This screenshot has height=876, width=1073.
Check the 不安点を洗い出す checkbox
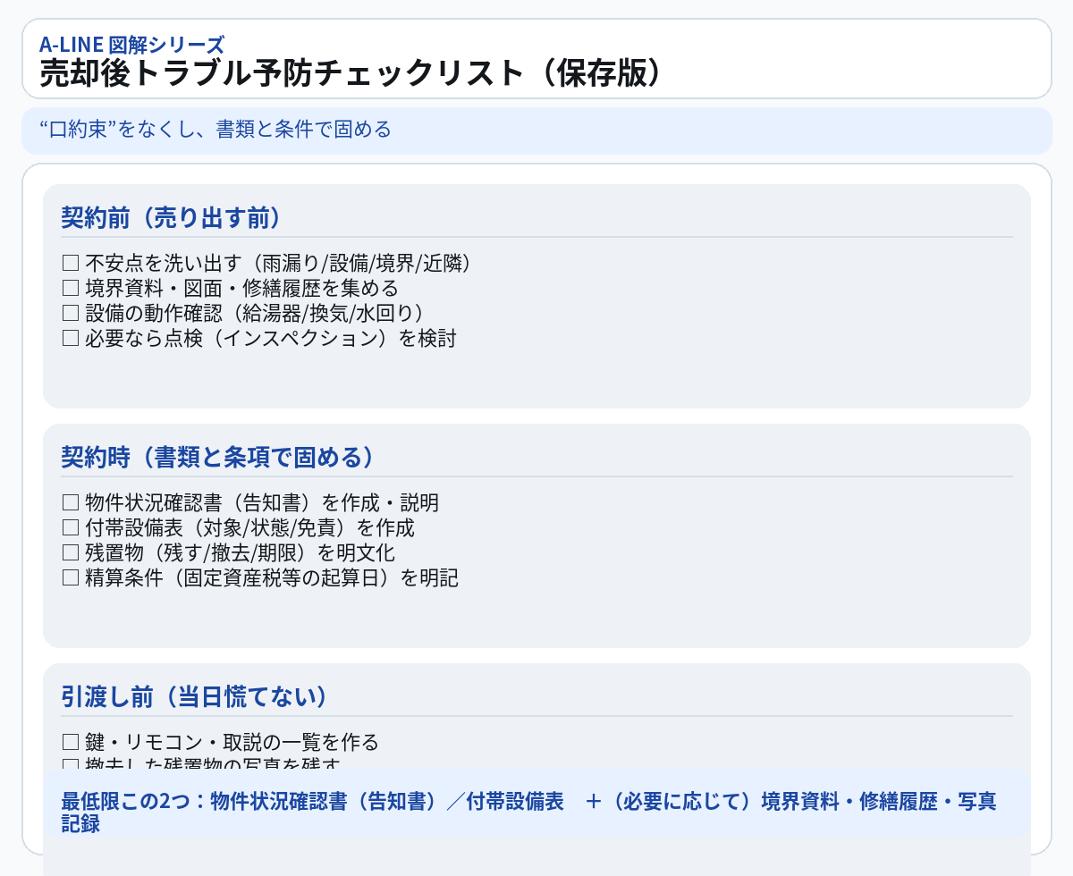(71, 264)
